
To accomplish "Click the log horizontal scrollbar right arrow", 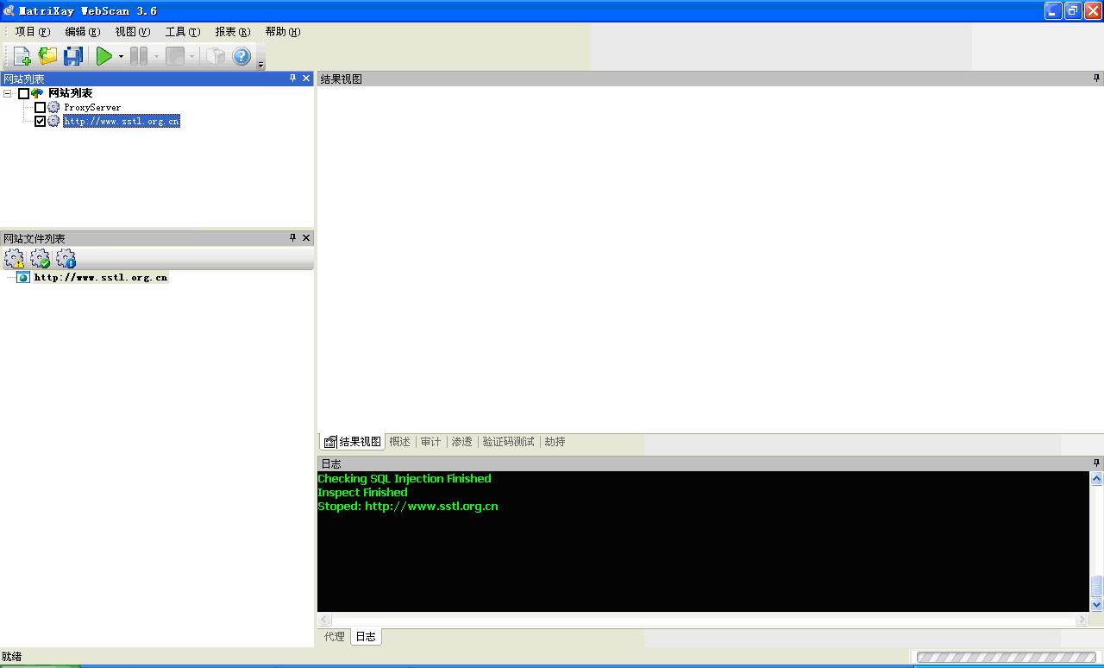I will 1082,620.
